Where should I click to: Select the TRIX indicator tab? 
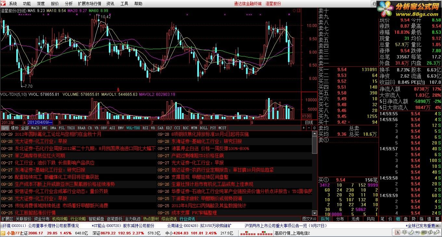[x=71, y=128]
